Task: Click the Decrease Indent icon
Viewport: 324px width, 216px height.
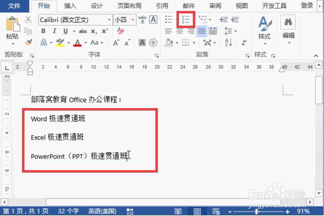Action: pyautogui.click(x=224, y=20)
